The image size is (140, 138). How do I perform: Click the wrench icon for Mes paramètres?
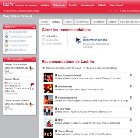pos(6,50)
